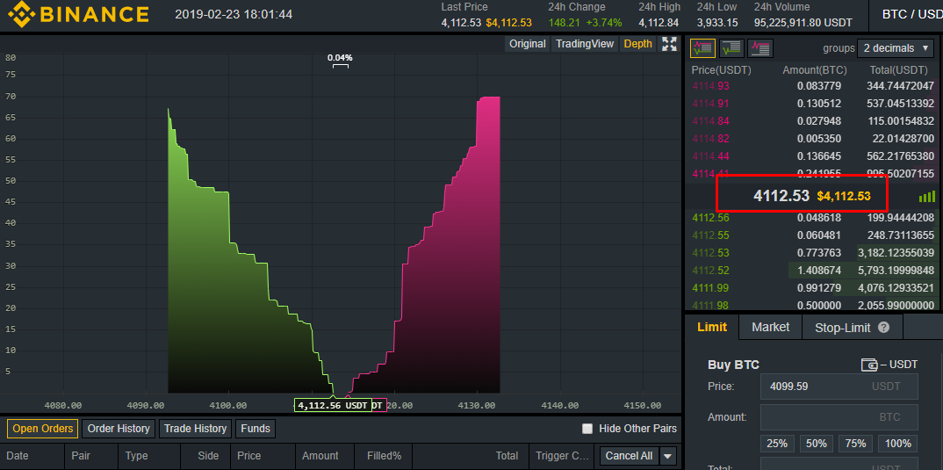Expand the depth chart to fullscreen
The height and width of the screenshot is (470, 943).
point(669,43)
